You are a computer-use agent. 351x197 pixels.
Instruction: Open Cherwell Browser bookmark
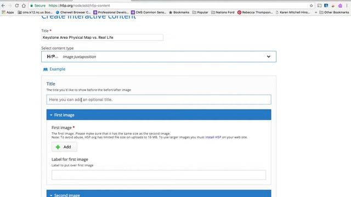click(x=73, y=12)
